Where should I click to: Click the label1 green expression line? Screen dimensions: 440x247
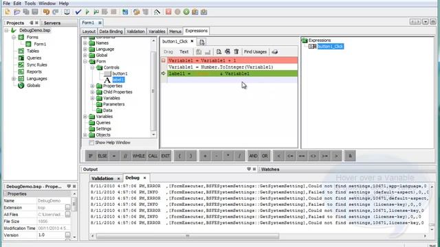[x=232, y=73]
